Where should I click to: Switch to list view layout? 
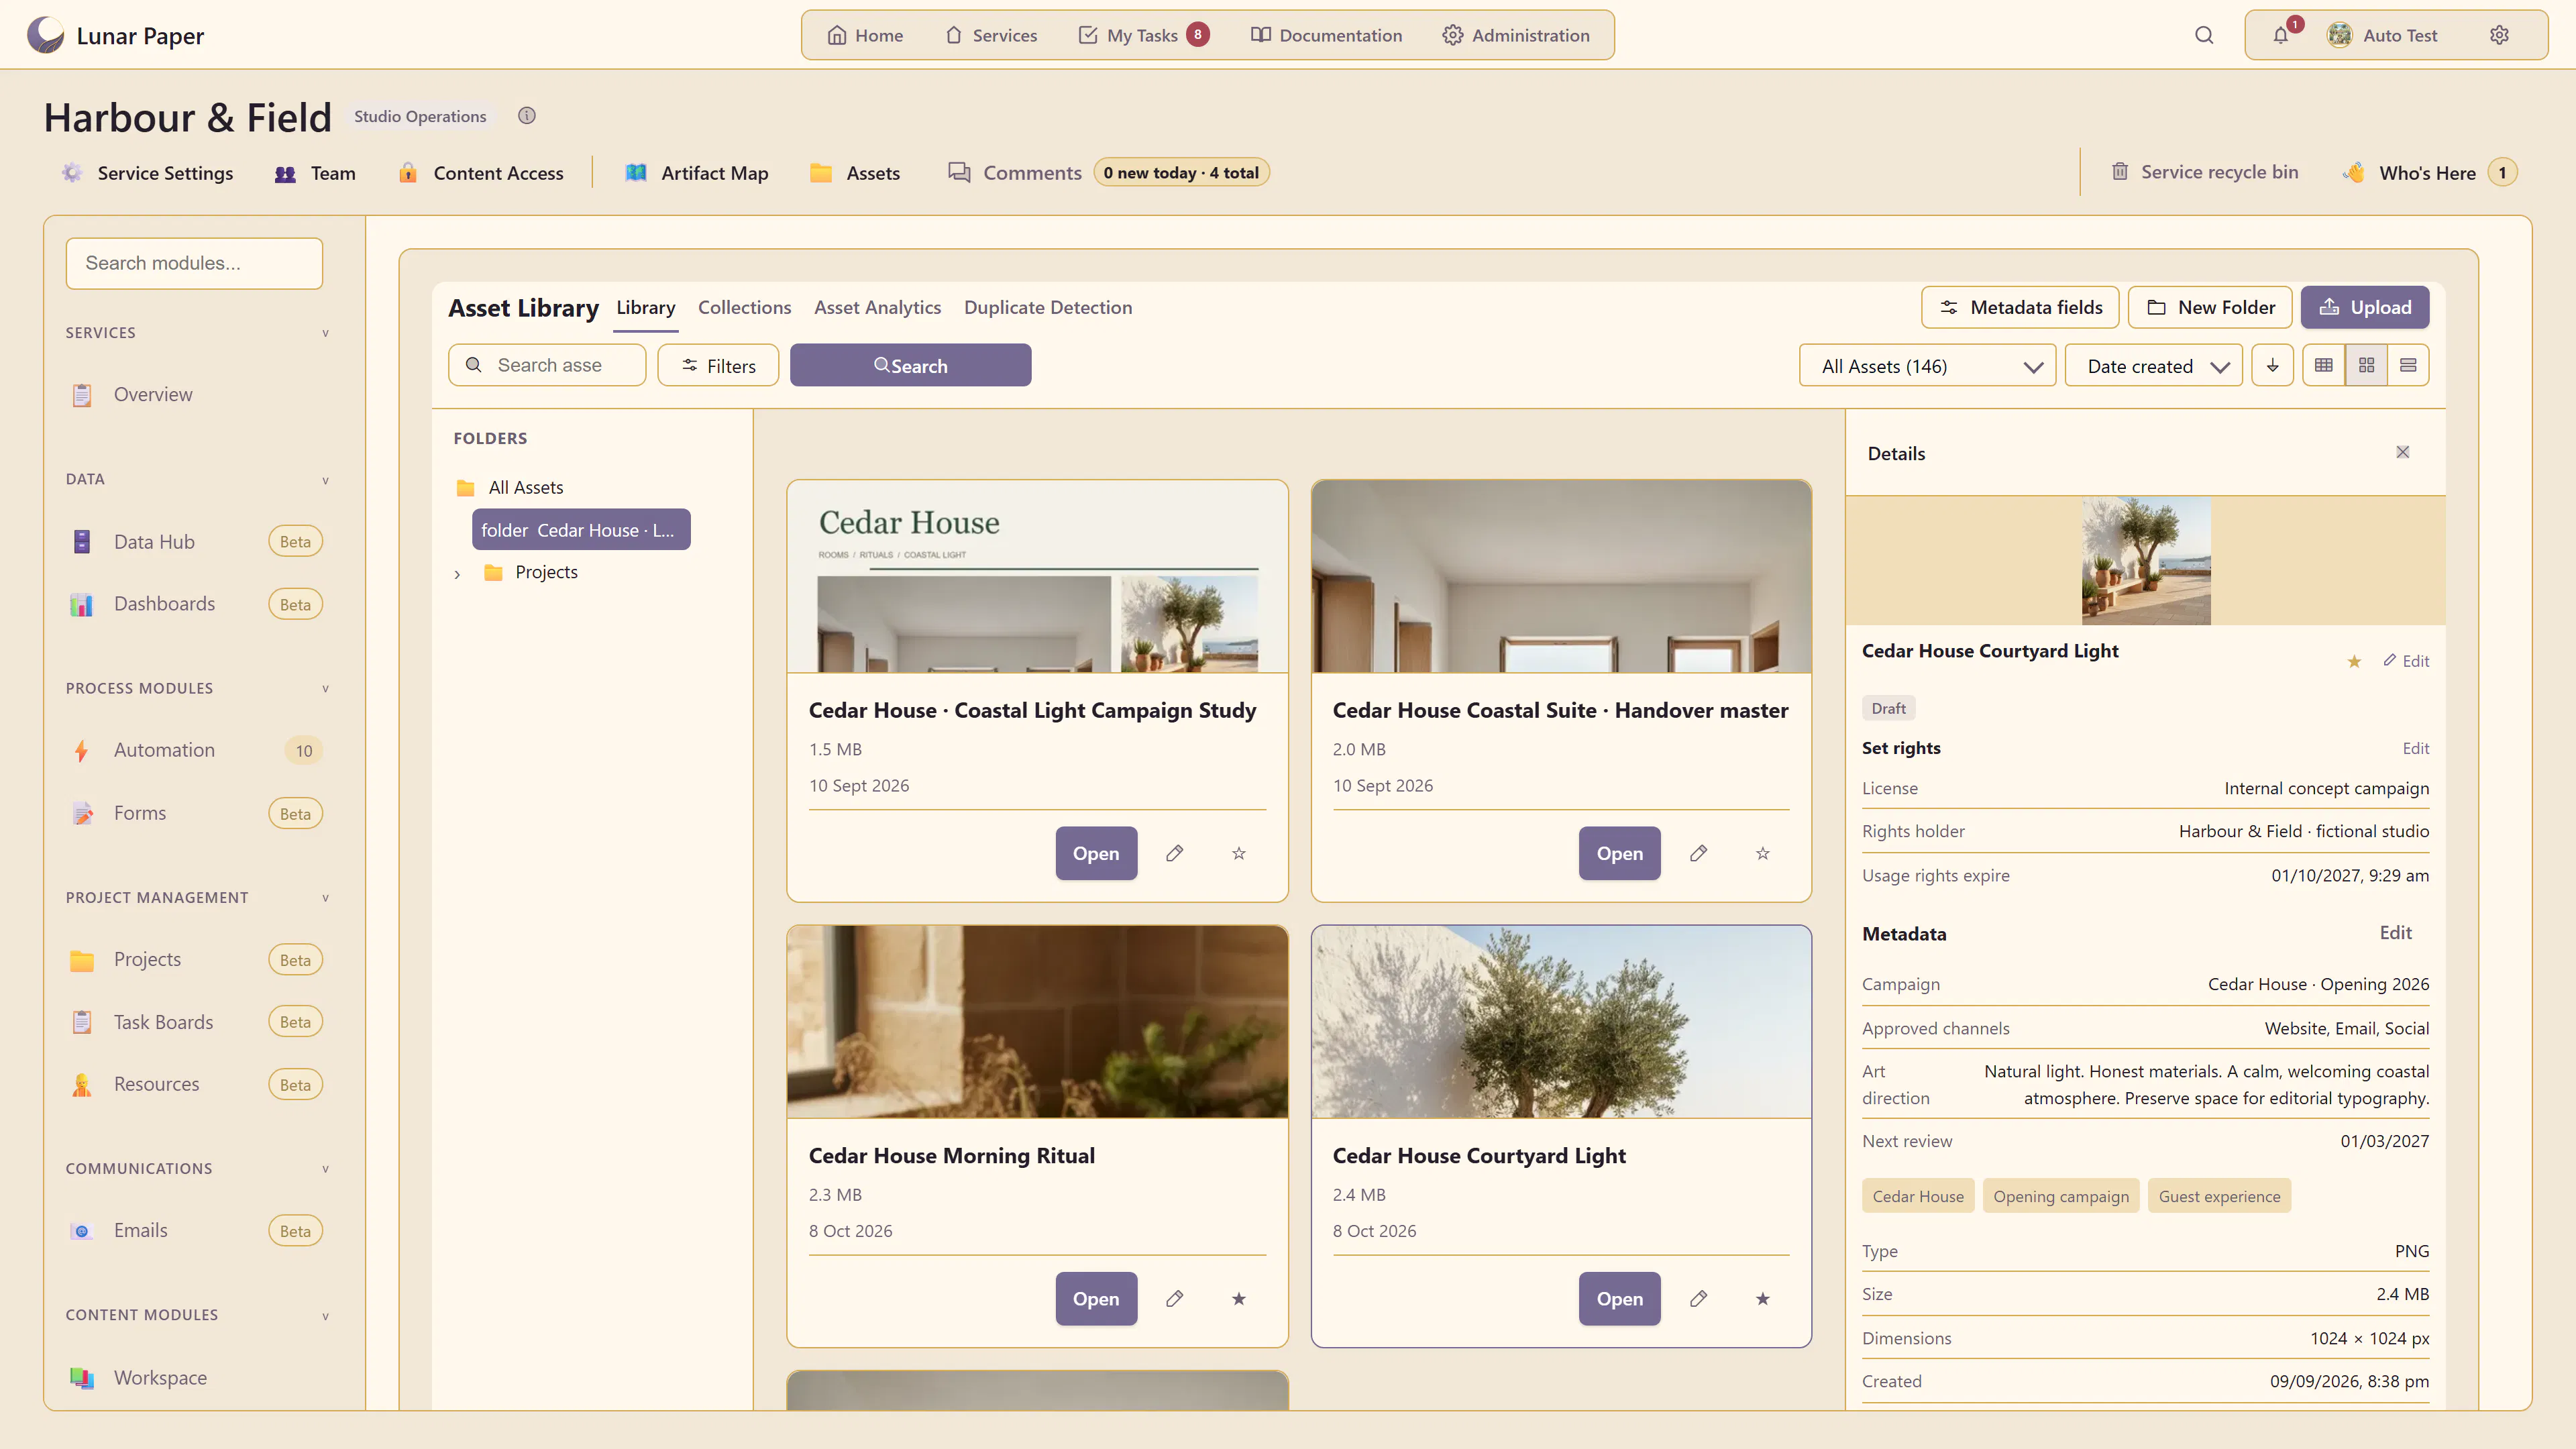[2408, 366]
